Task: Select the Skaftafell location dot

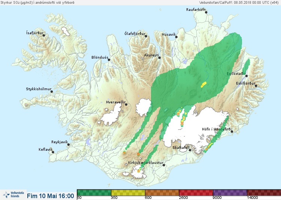Action: tap(190, 150)
